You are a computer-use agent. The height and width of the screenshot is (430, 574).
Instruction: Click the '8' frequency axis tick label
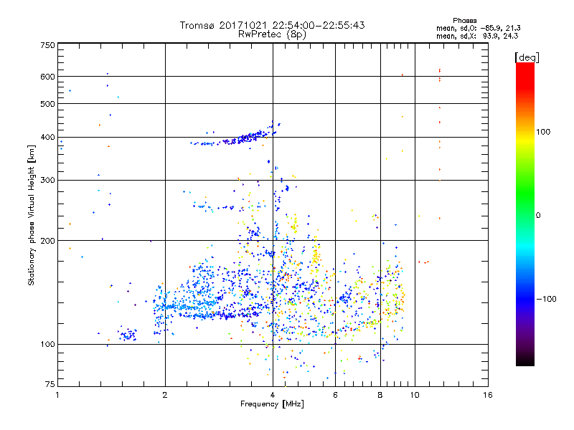point(380,395)
